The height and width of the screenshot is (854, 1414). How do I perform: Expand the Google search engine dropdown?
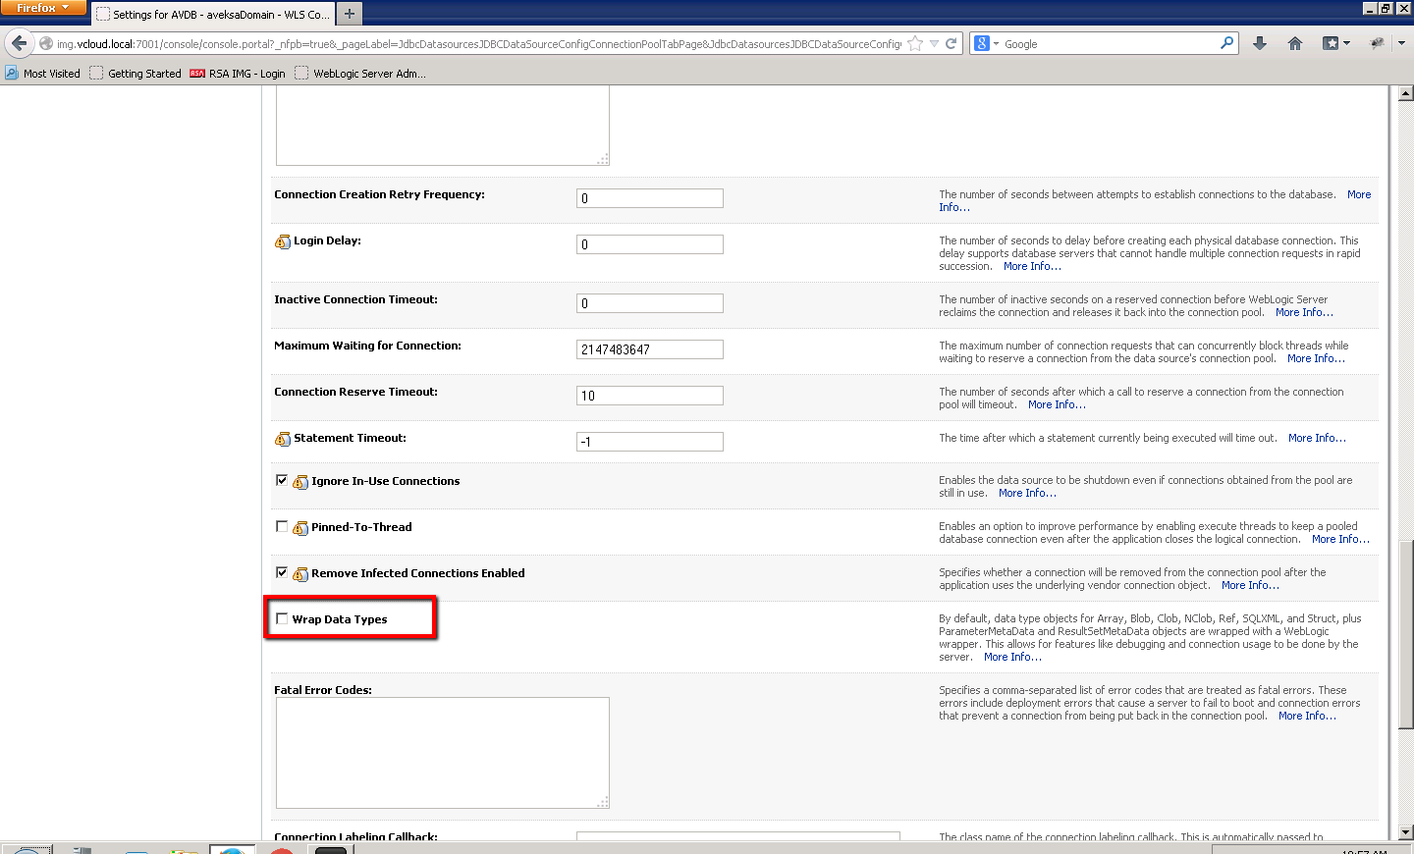coord(985,43)
